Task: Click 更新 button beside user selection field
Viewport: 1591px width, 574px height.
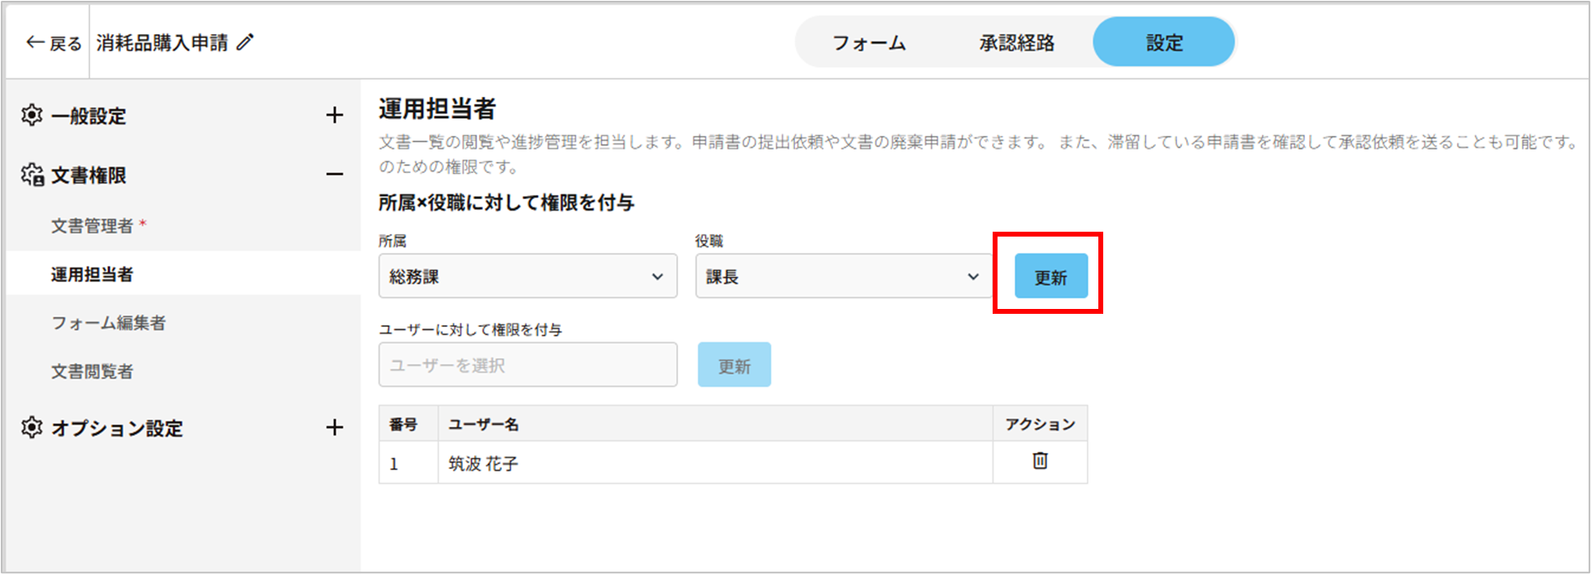Action: pos(733,365)
